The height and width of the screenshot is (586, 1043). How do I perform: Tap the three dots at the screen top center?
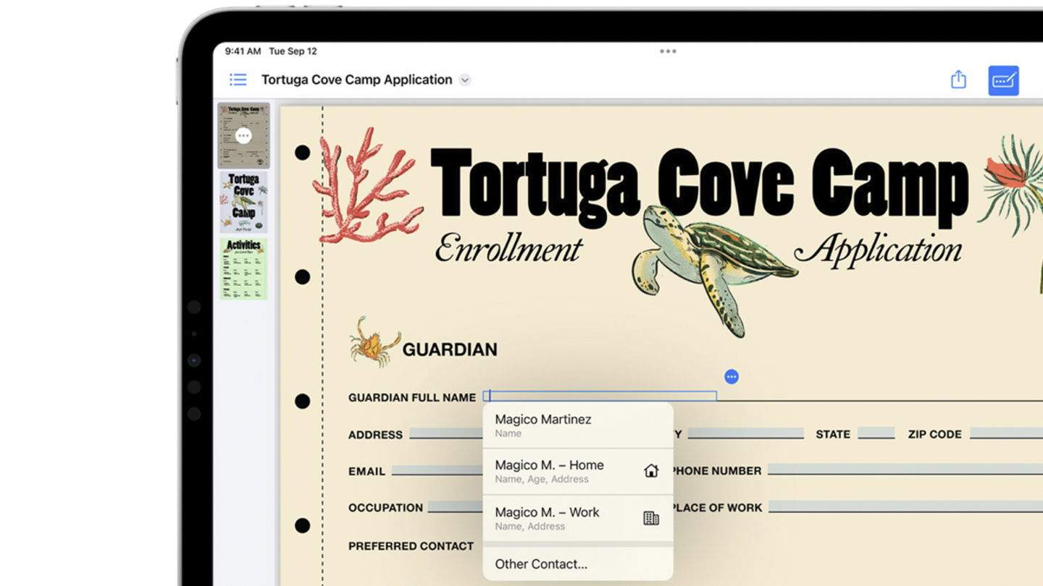coord(668,51)
